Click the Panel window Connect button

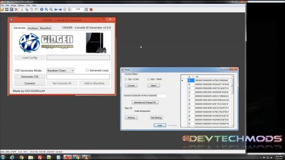131,86
